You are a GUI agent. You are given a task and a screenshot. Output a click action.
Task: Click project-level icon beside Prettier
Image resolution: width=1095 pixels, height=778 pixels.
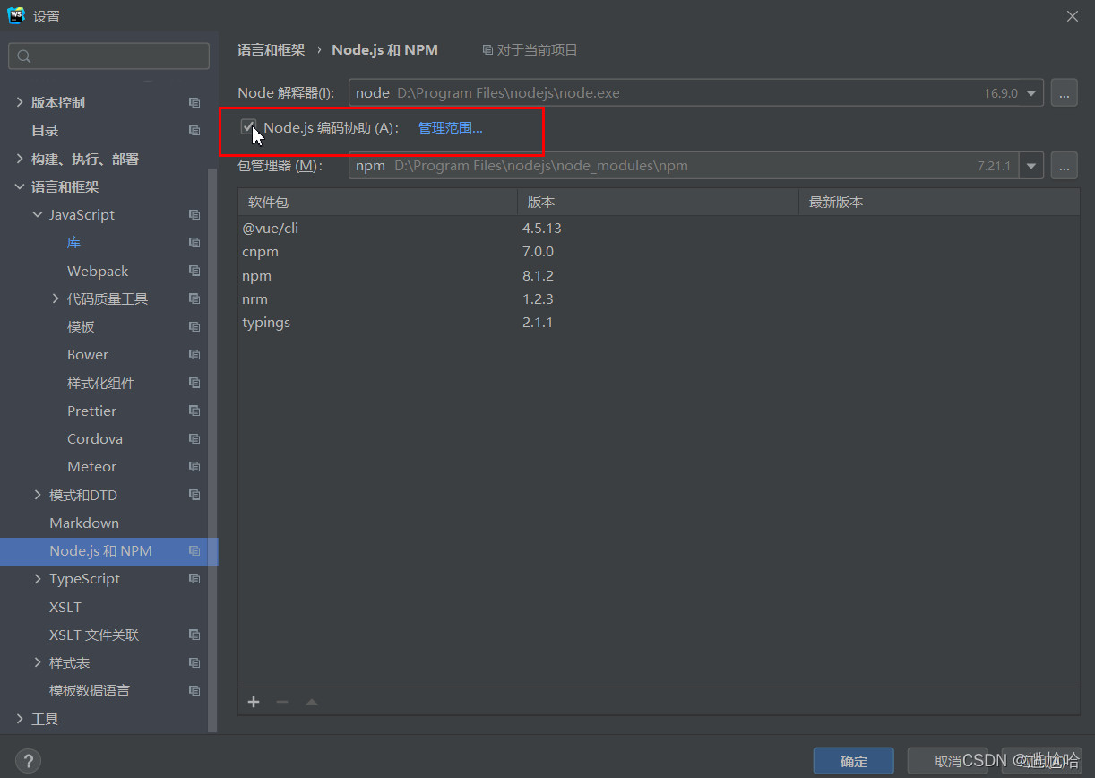tap(194, 411)
